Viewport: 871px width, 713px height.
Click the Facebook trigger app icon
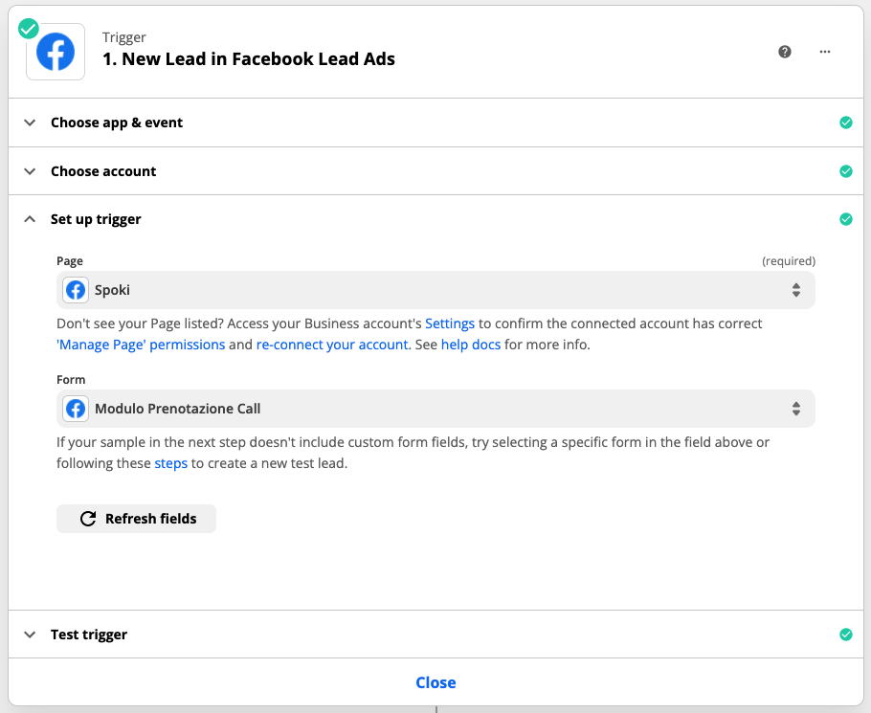coord(56,52)
